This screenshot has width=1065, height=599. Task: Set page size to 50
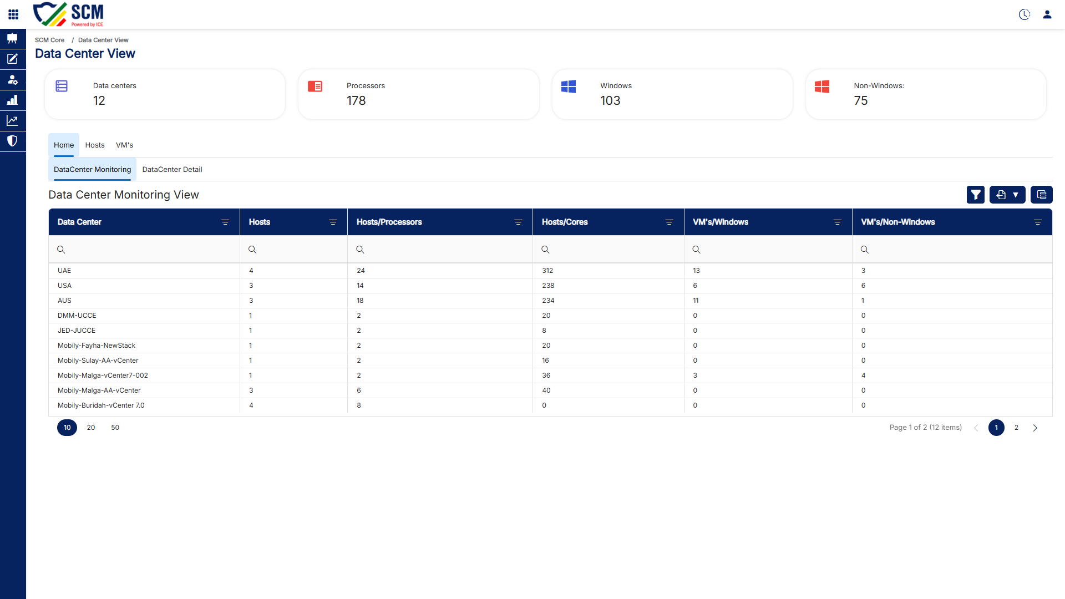click(x=115, y=428)
